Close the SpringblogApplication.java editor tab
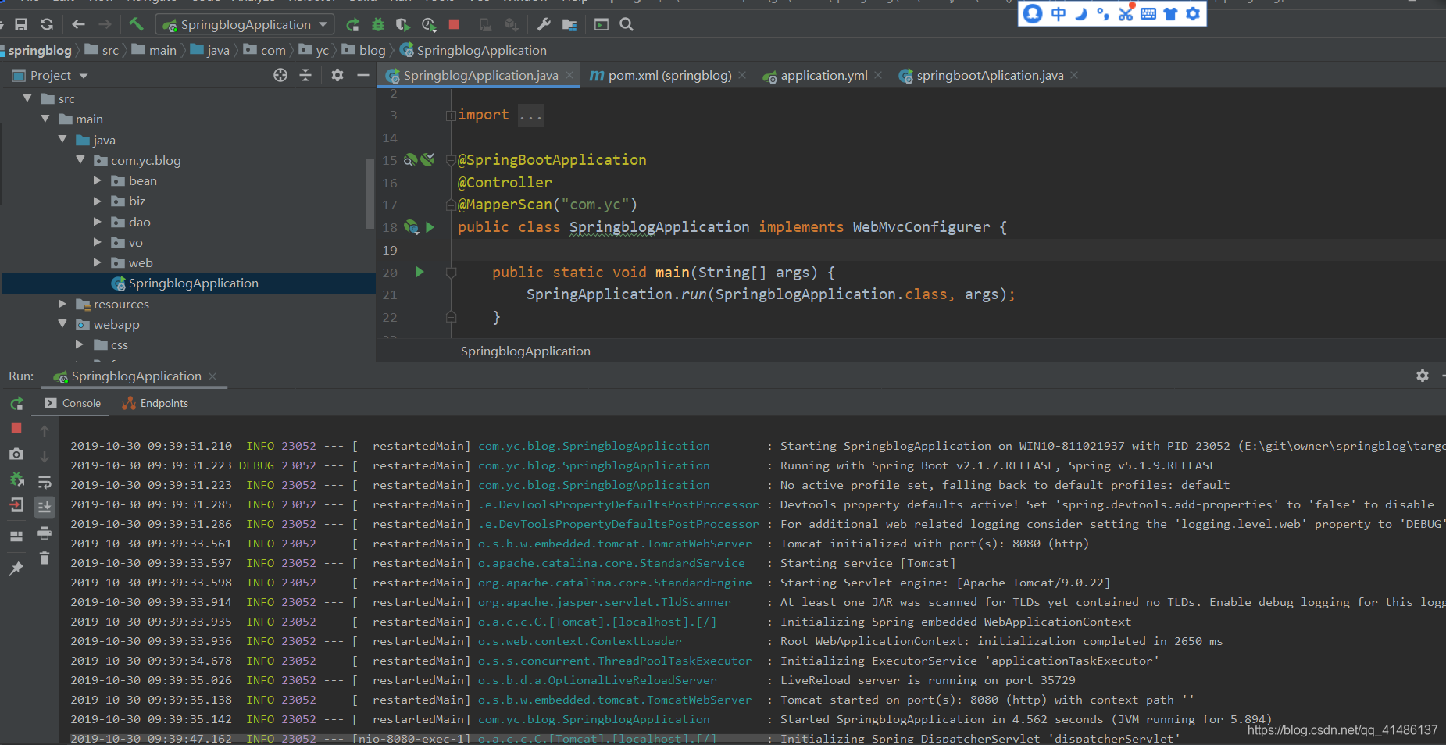Screen dimensions: 1446x745 pos(569,75)
